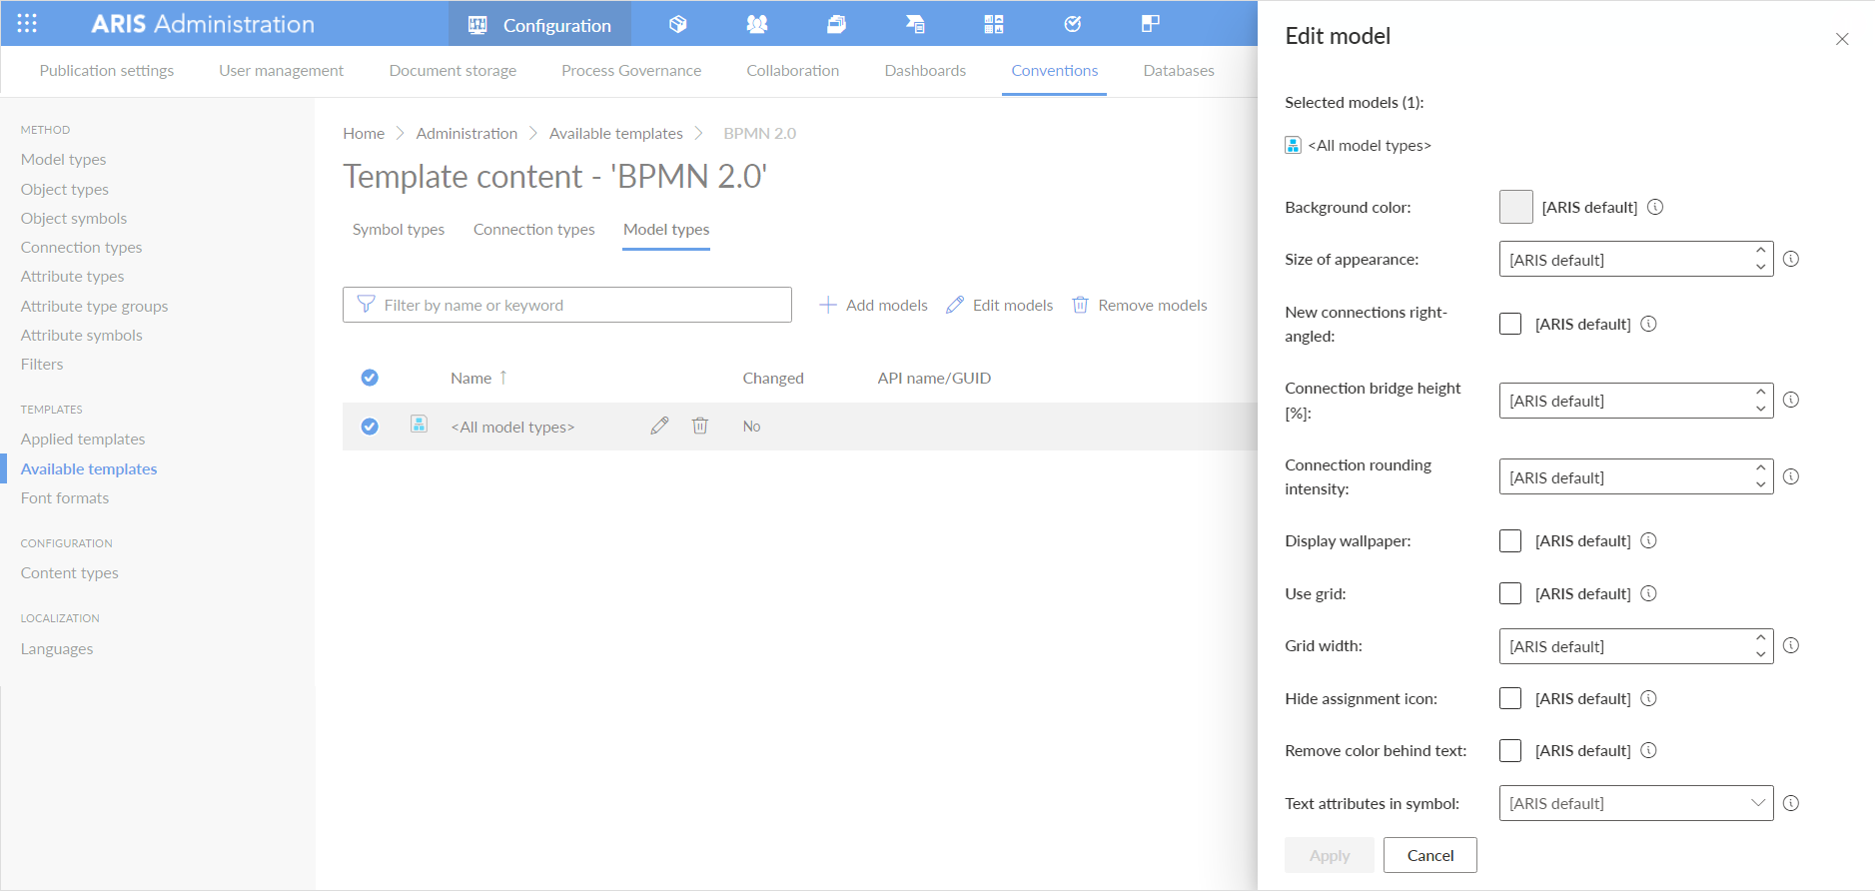
Task: Toggle Display wallpaper checkbox
Action: pos(1510,540)
